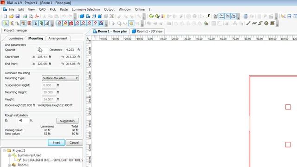Open the Output menu
Screen dimensions: 297x167
point(110,9)
